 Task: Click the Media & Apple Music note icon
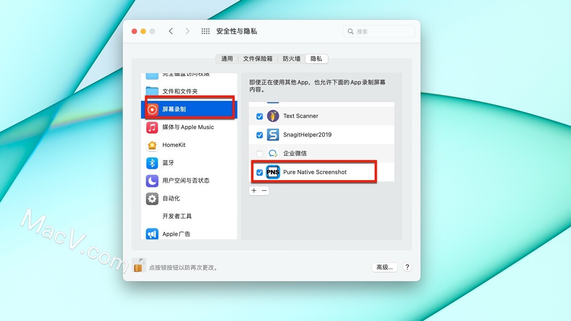152,127
